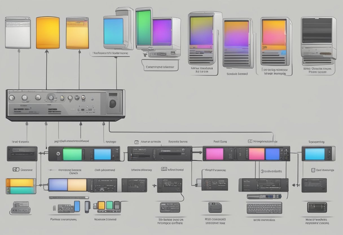Click the solid orange panel at top
This screenshot has width=343, height=235.
[48, 33]
